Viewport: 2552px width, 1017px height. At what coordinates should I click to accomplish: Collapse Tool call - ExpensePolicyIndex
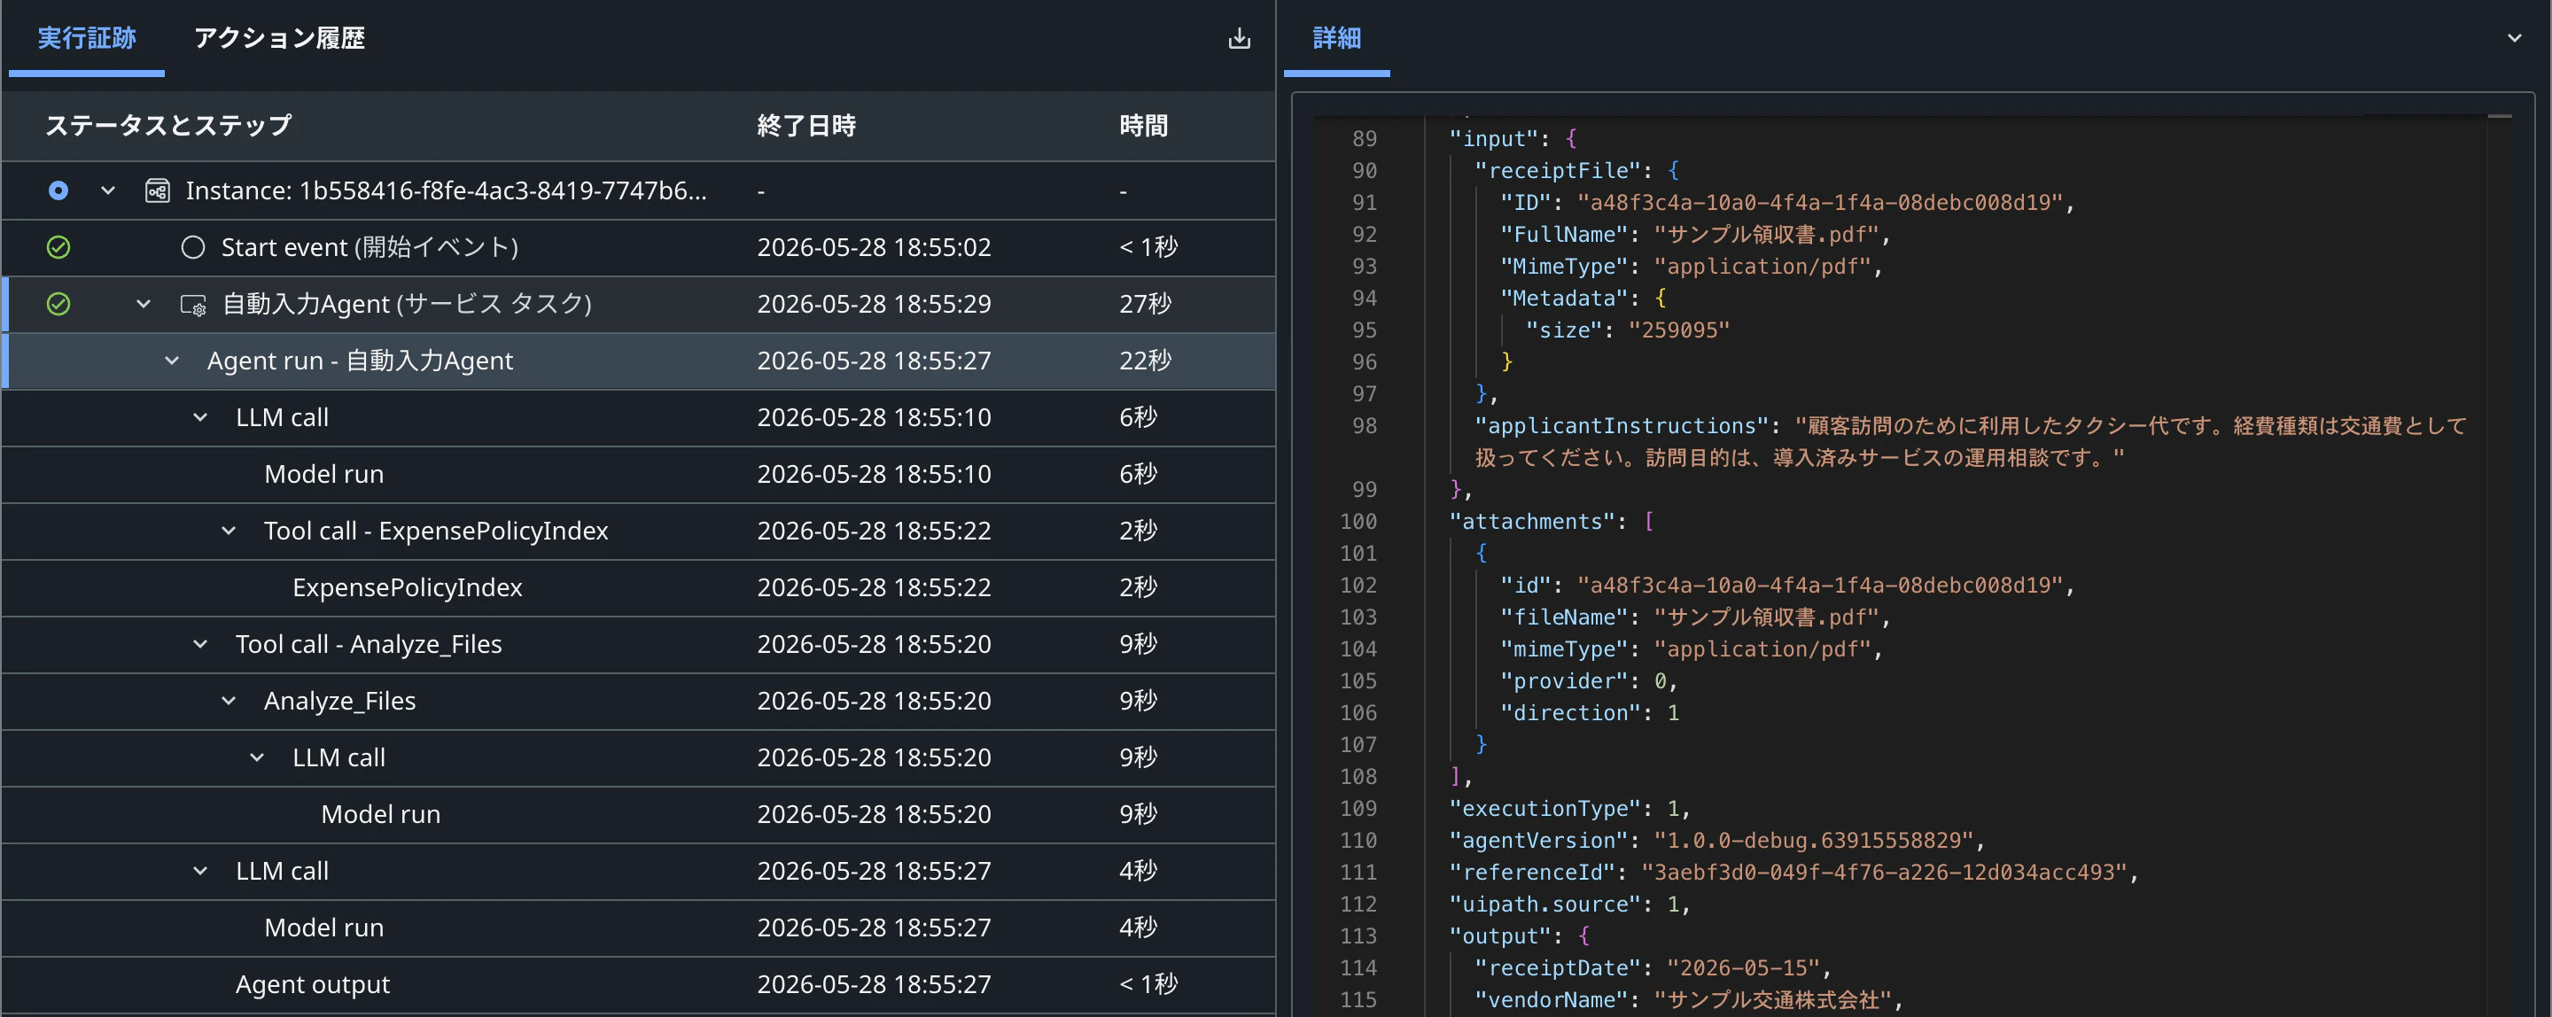pos(229,531)
